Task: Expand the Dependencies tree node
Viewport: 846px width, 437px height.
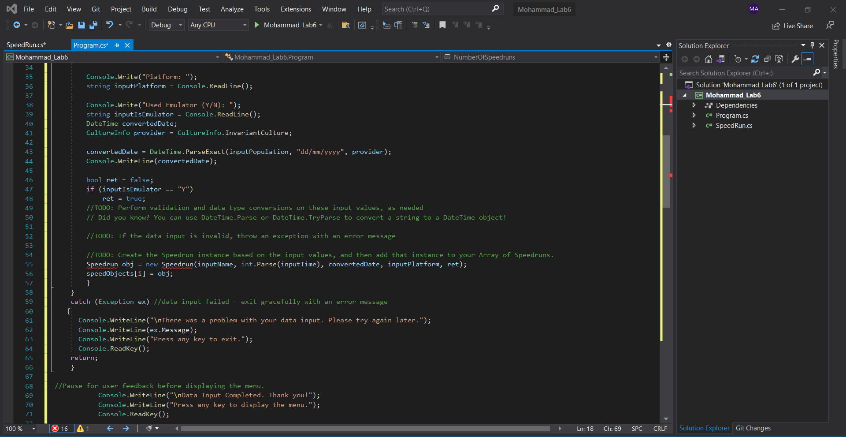Action: [x=694, y=105]
